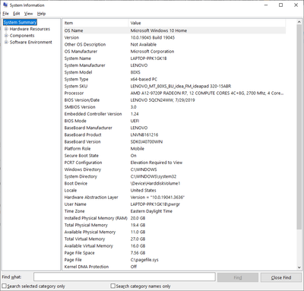304x291 pixels.
Task: Select the System Type row
Action: (174, 79)
